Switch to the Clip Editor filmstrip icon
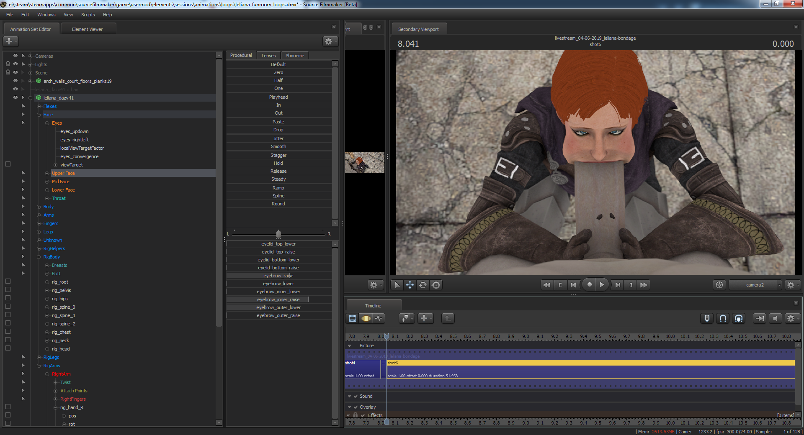 [x=353, y=318]
